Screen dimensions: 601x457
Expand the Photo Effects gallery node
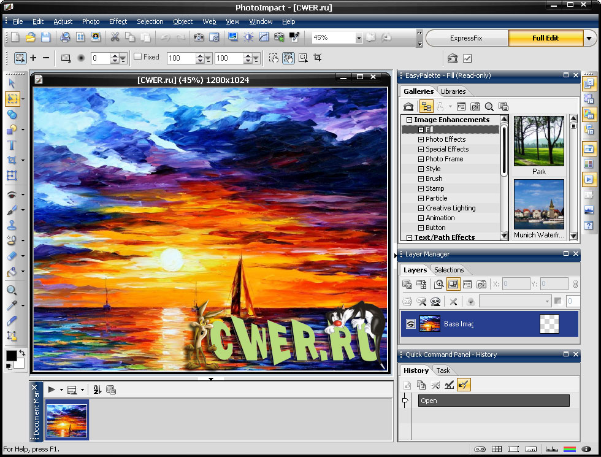tap(421, 139)
